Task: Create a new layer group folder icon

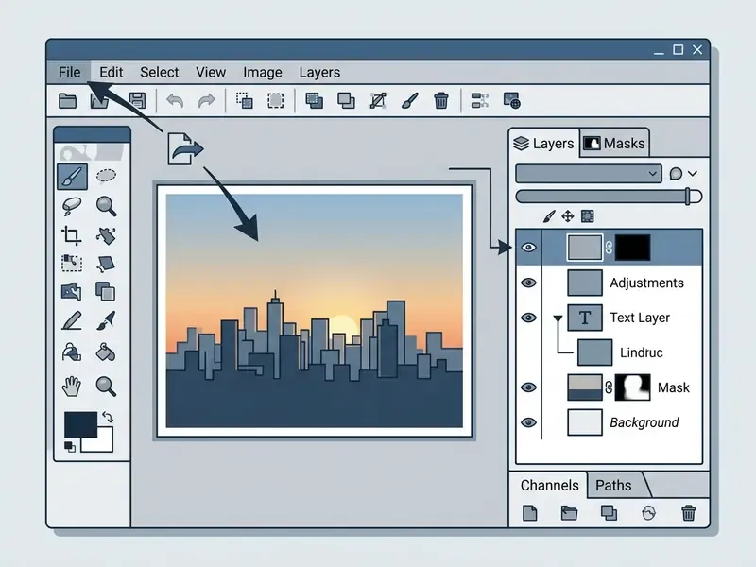Action: (569, 513)
